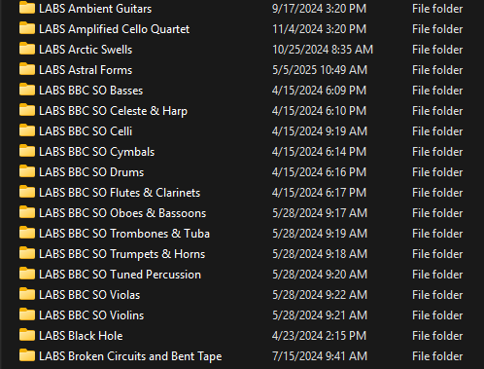Select the LABS BBC SO Celeste & Harp name
The image size is (484, 369).
pyautogui.click(x=113, y=111)
